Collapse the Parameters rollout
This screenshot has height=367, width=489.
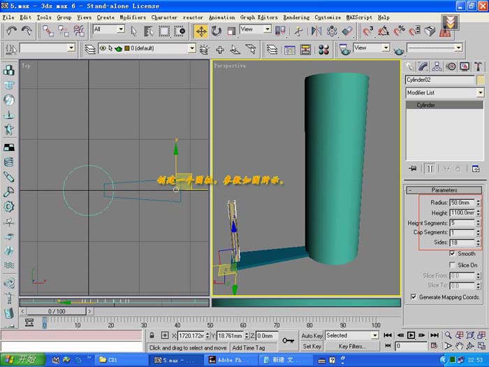click(444, 190)
